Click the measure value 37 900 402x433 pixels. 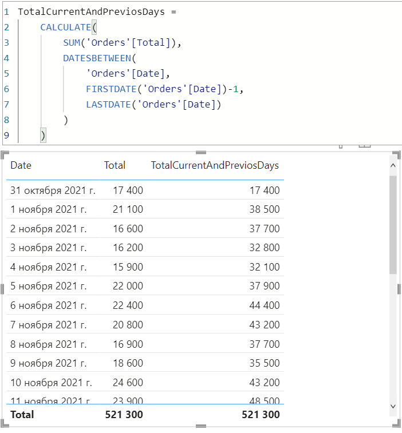[x=265, y=286]
